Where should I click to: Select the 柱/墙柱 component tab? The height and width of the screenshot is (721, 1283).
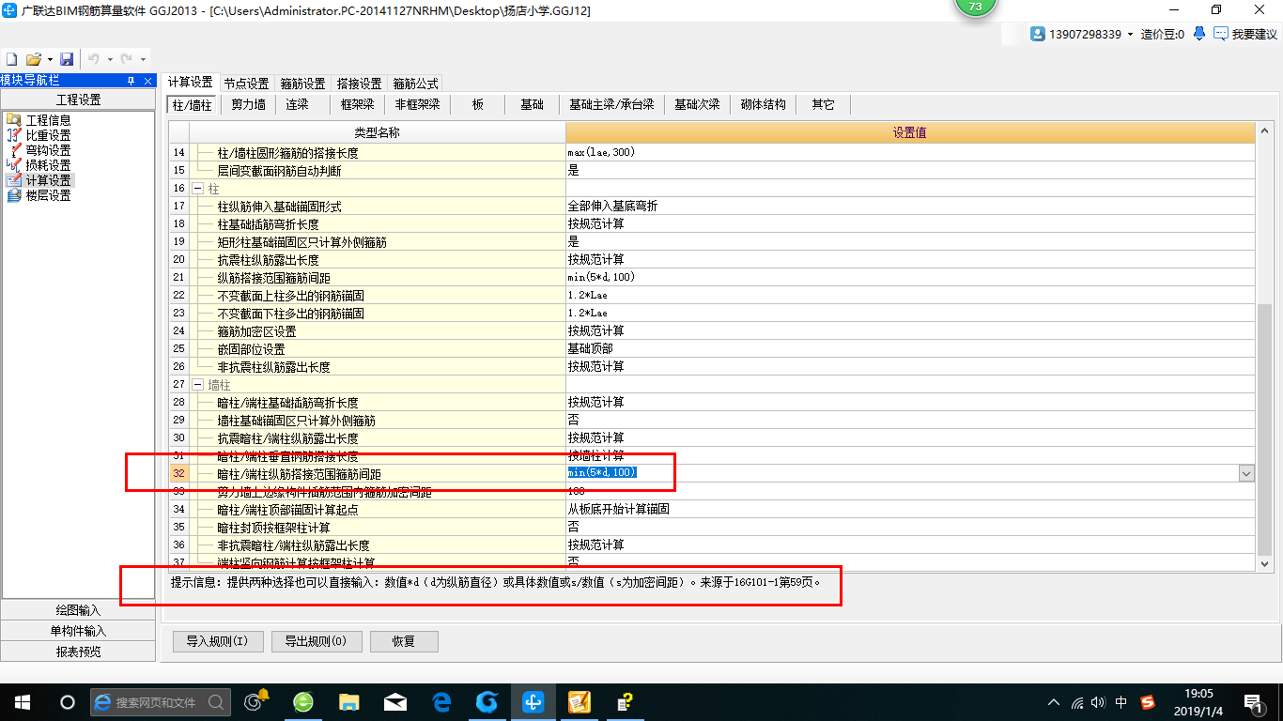click(x=193, y=104)
